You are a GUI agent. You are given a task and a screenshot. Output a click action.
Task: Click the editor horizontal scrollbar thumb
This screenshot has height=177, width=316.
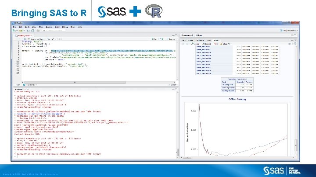(x=75, y=82)
